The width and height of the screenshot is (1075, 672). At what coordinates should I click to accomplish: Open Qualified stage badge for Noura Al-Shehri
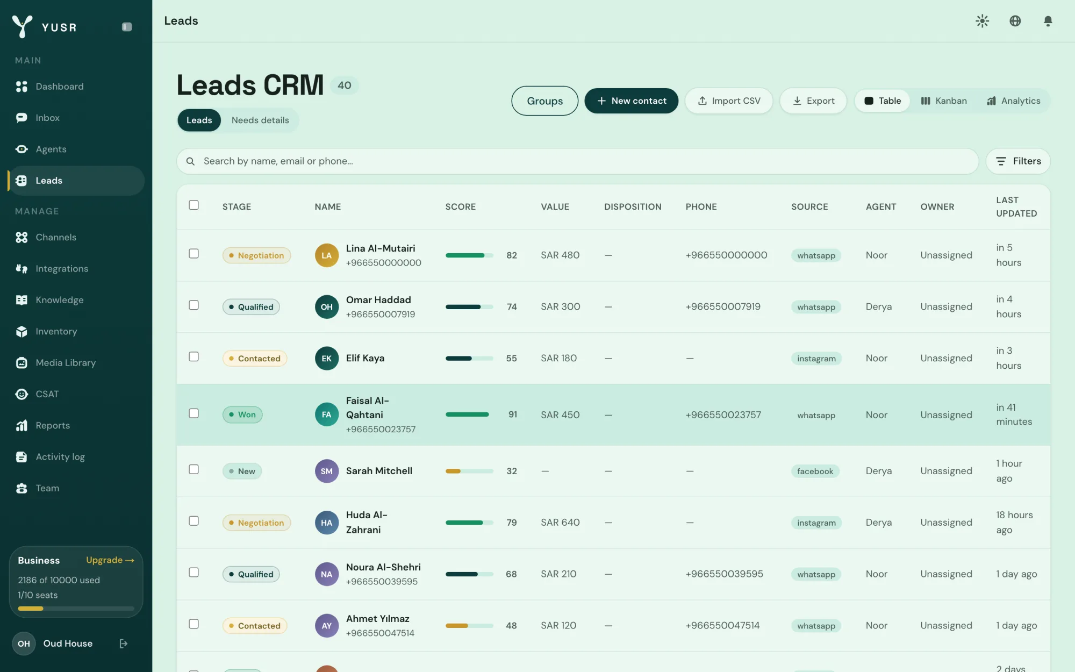click(251, 574)
